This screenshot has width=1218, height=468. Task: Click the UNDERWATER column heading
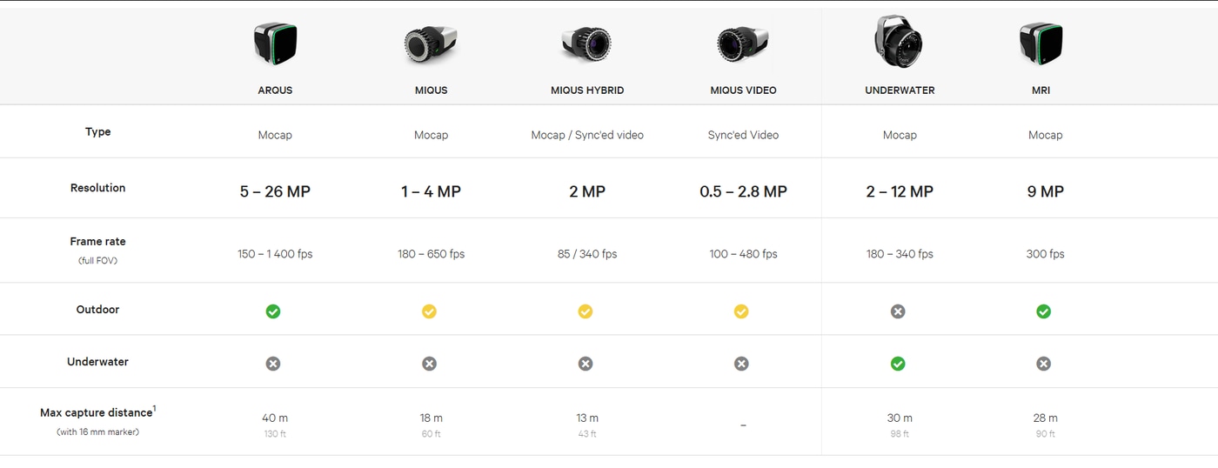click(900, 90)
